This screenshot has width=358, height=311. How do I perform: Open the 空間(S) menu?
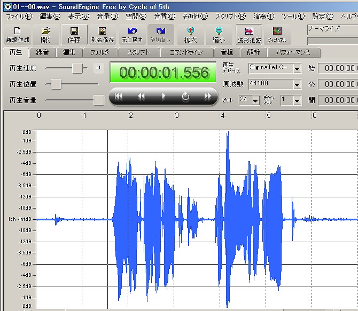136,17
